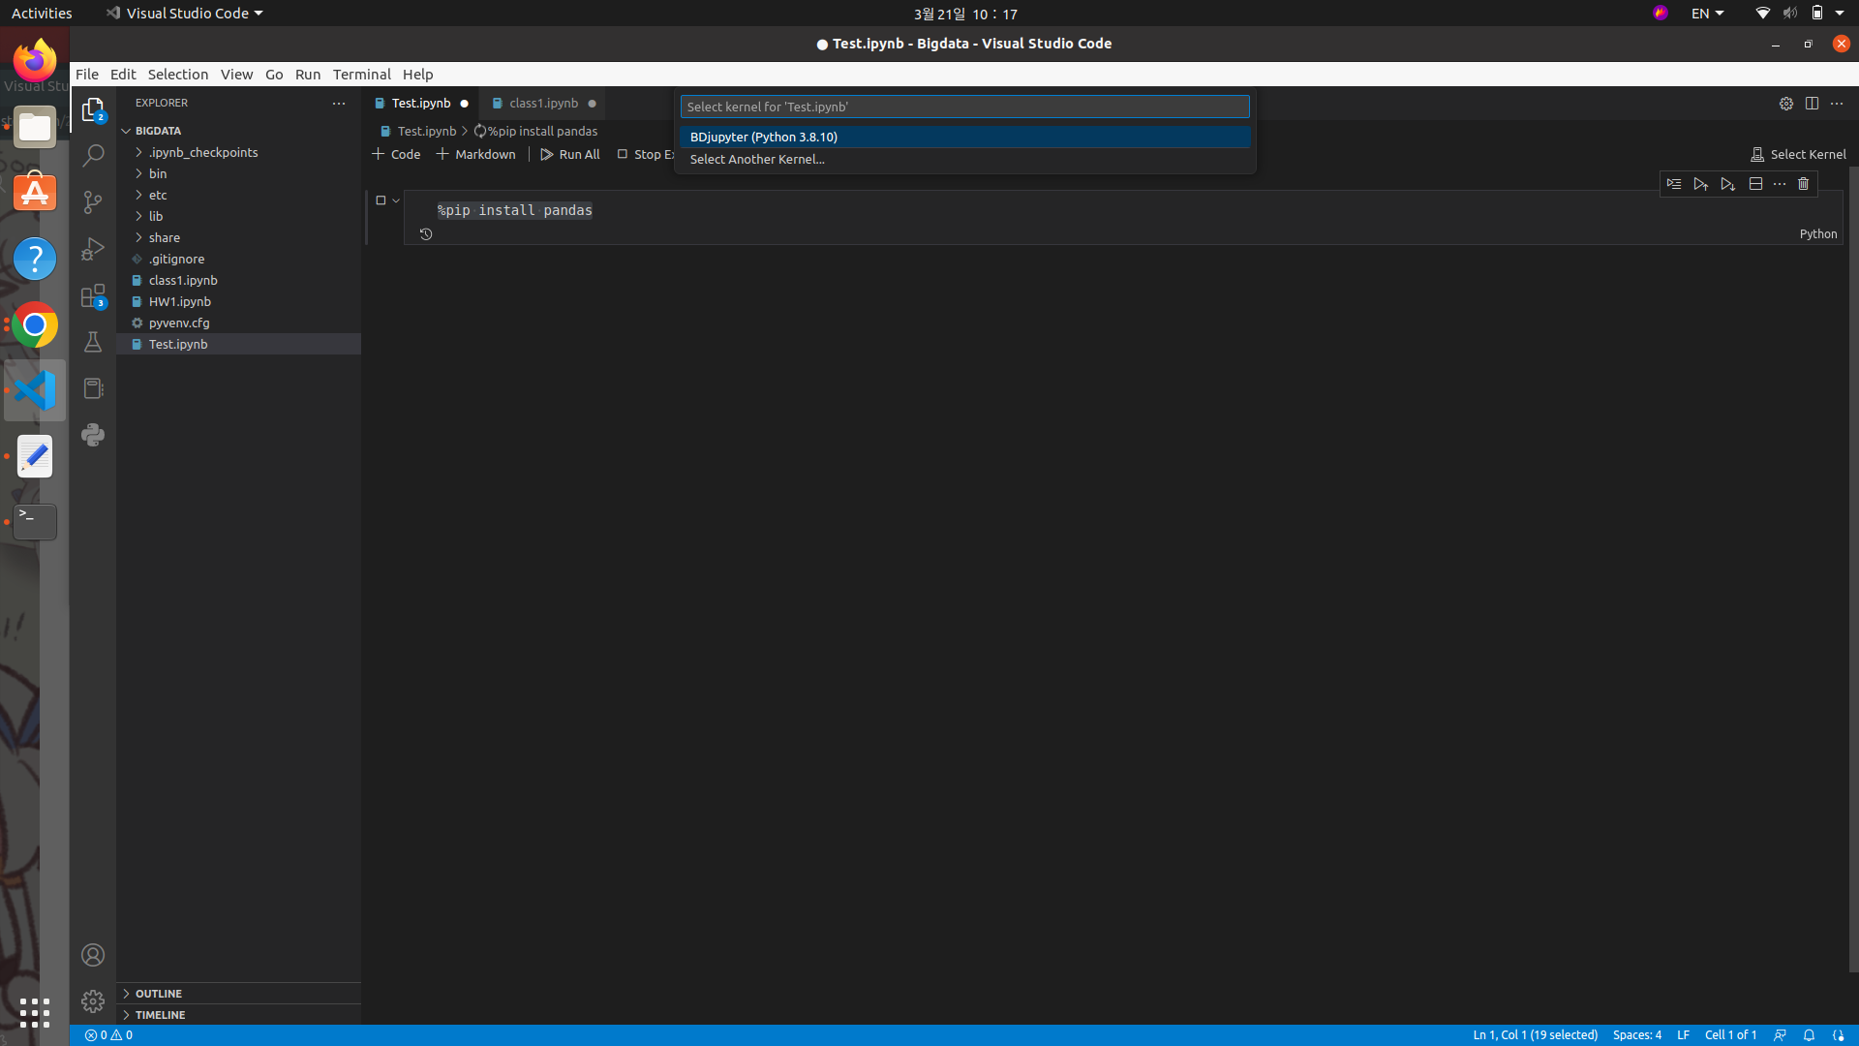The width and height of the screenshot is (1859, 1046).
Task: Click the cell execution history icon
Action: [x=426, y=234]
